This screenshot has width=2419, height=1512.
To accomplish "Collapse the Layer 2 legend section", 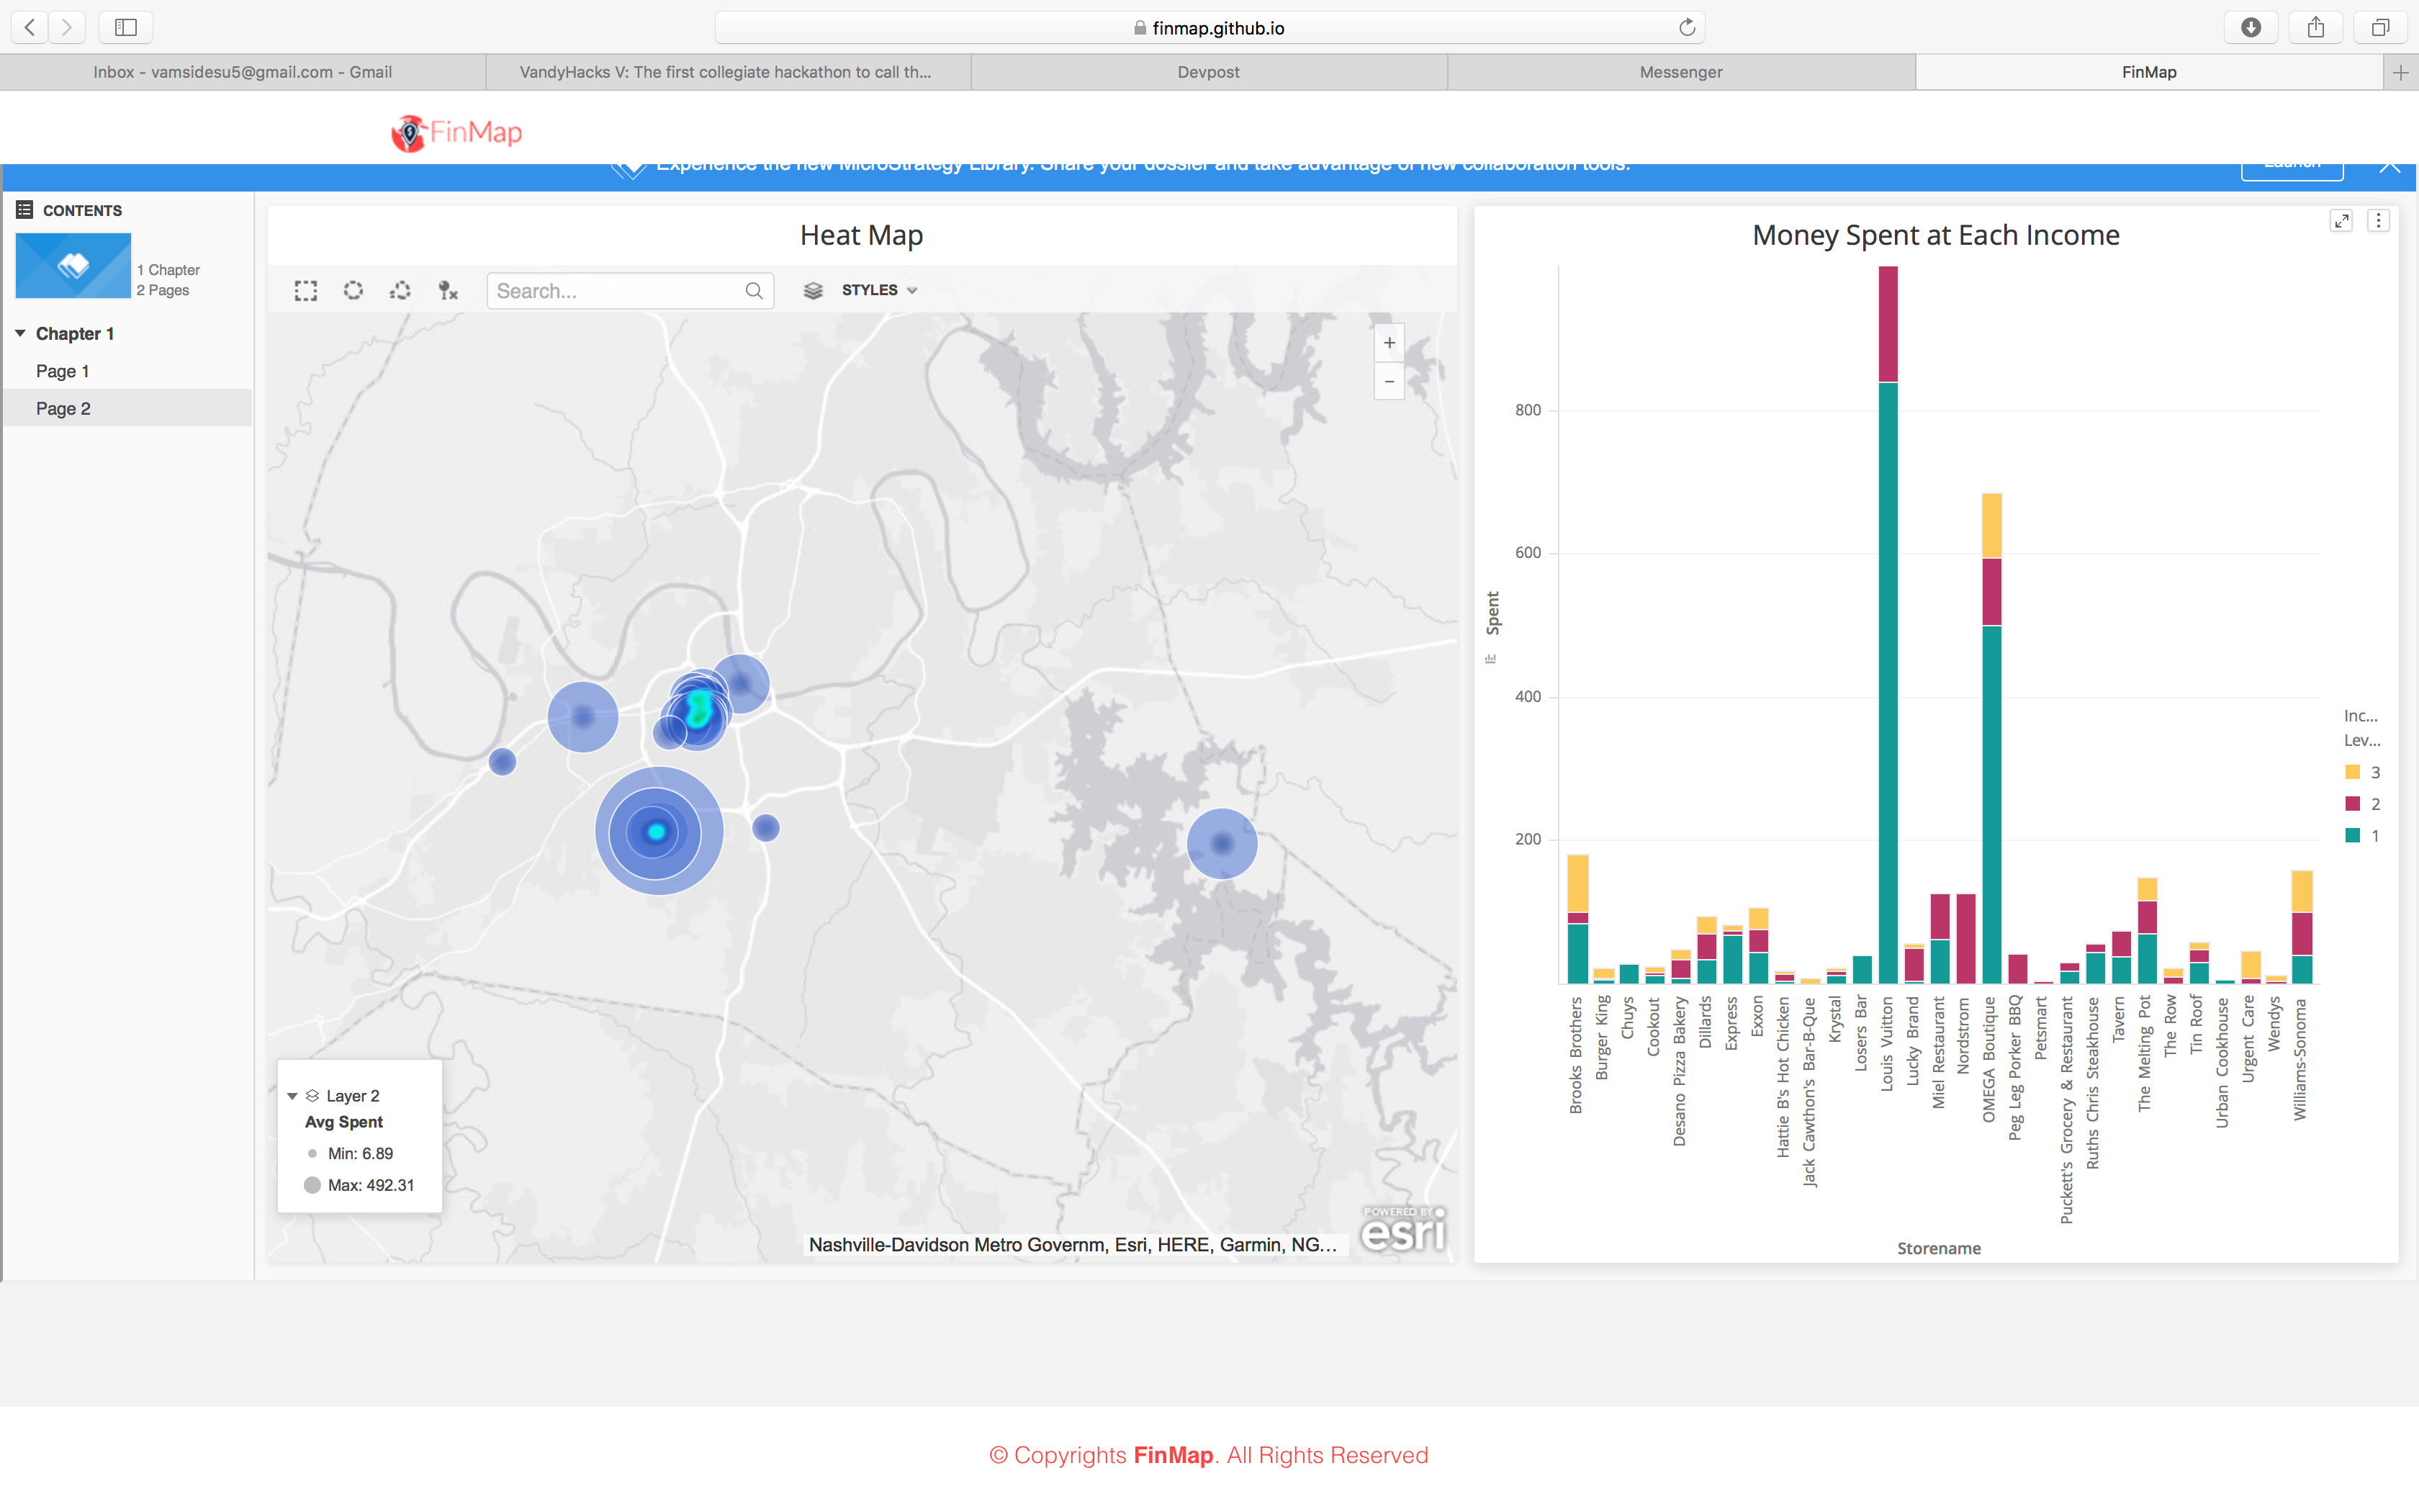I will pos(292,1096).
